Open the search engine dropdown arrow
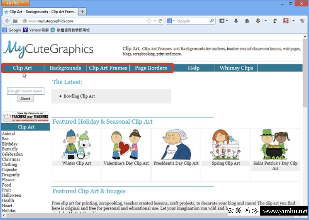Screen dimensions: 309x220 [174, 21]
